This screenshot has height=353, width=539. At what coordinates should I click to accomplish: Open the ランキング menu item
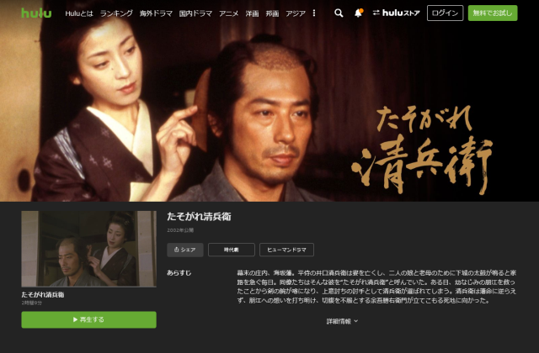[116, 13]
